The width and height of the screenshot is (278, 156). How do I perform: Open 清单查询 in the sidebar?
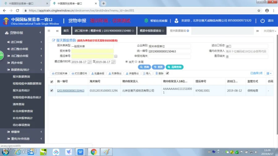click(x=19, y=104)
